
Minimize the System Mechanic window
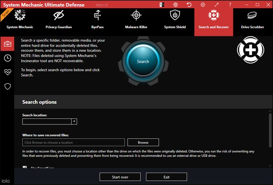click(x=247, y=5)
